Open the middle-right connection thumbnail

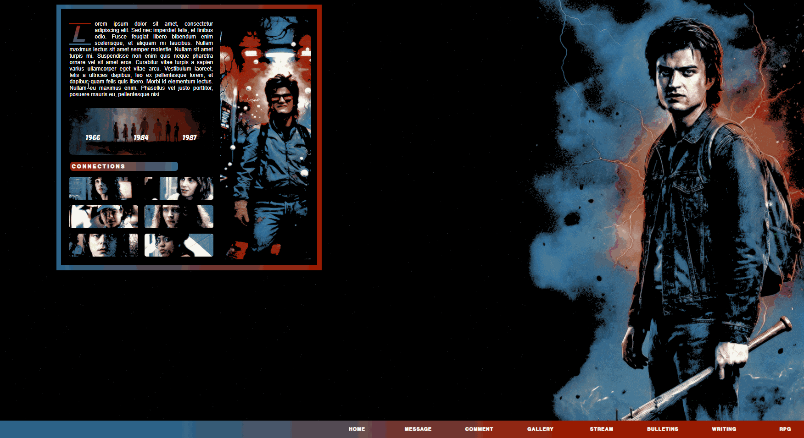pyautogui.click(x=179, y=217)
